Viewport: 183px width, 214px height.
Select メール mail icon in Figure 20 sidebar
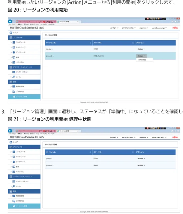point(14,77)
